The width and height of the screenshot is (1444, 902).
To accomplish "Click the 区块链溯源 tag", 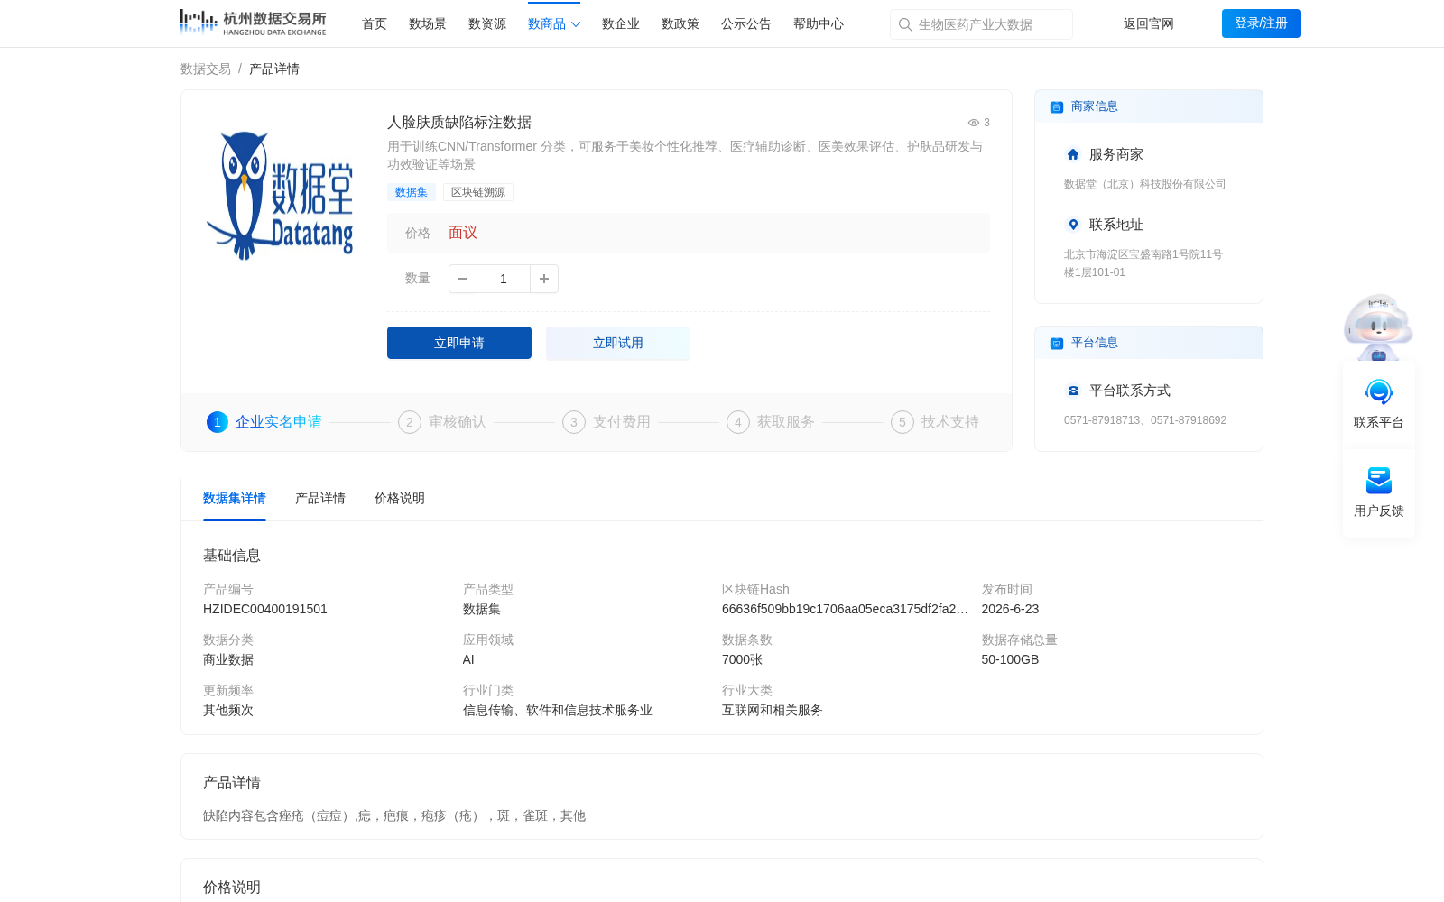I will click(x=478, y=192).
